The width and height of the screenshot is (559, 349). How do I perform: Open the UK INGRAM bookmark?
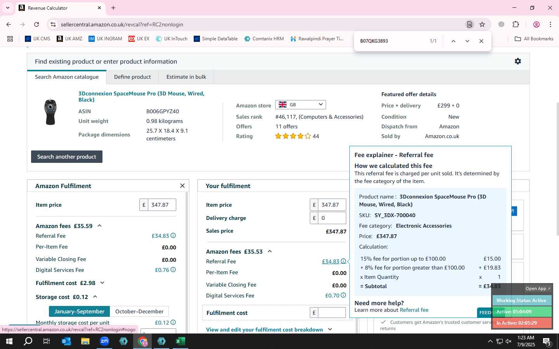(x=105, y=39)
